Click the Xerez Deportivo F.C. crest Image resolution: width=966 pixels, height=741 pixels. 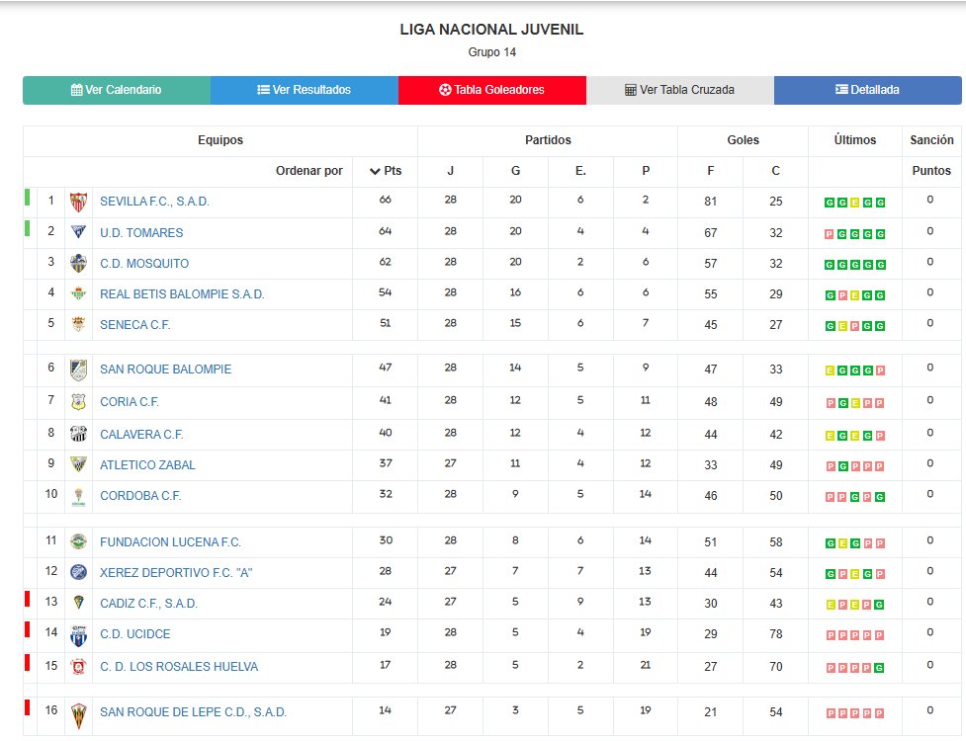[x=78, y=572]
